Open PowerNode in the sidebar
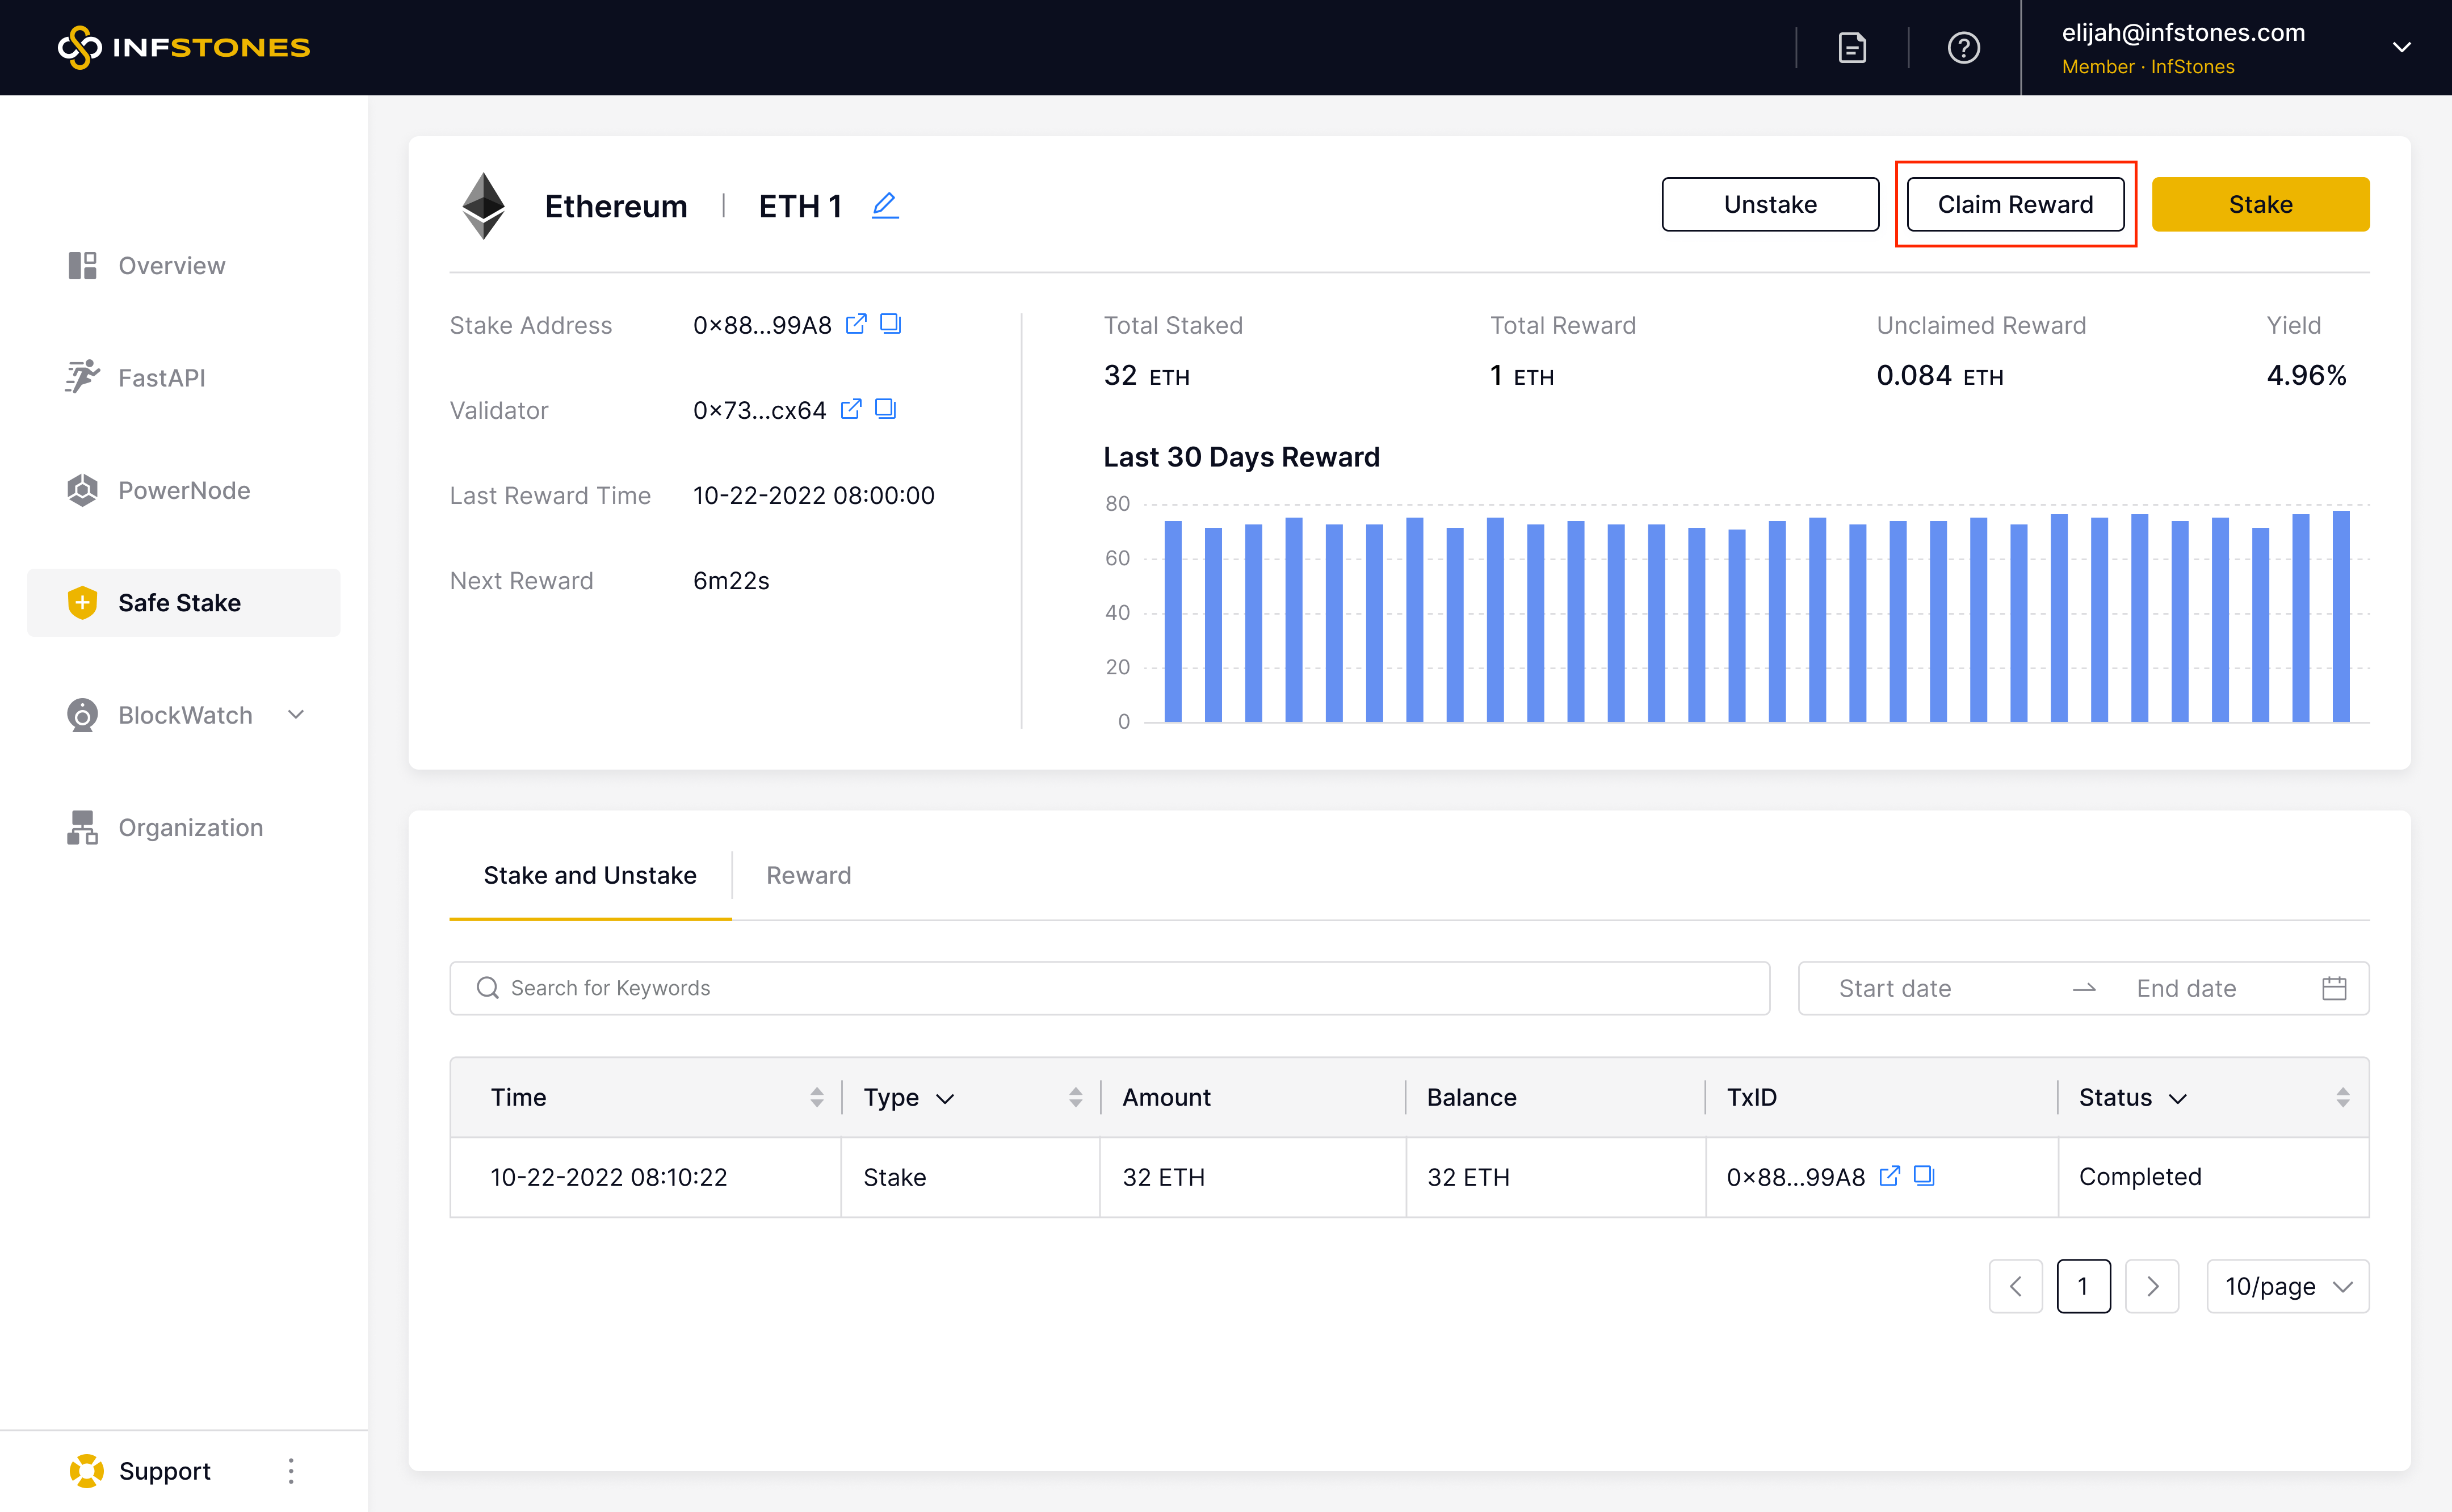2452x1512 pixels. click(184, 490)
